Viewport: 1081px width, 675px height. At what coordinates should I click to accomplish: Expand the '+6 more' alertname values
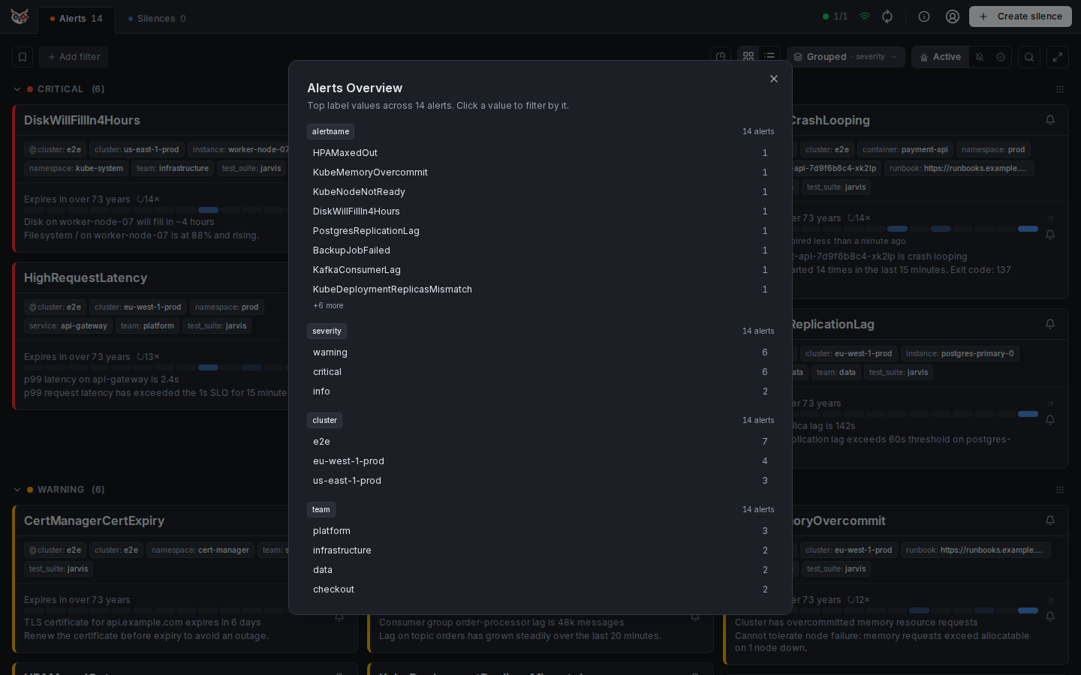coord(328,306)
